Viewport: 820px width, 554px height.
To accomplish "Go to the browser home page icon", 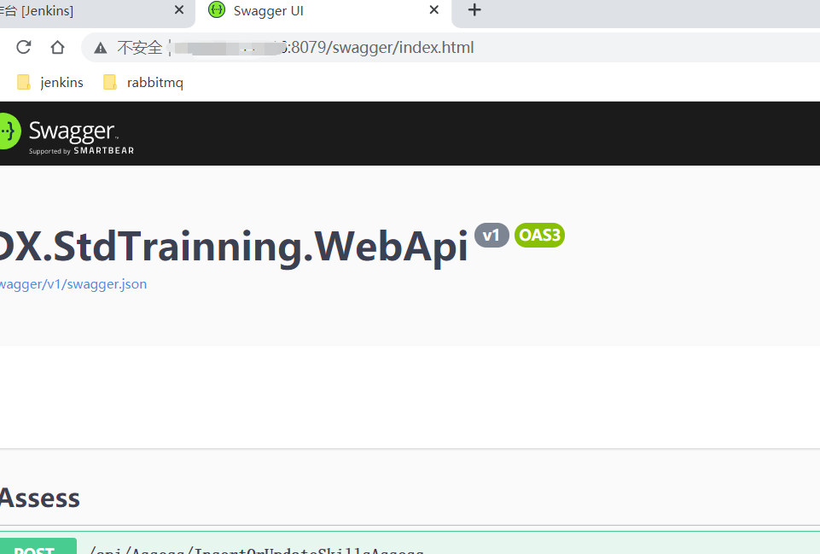I will point(57,47).
